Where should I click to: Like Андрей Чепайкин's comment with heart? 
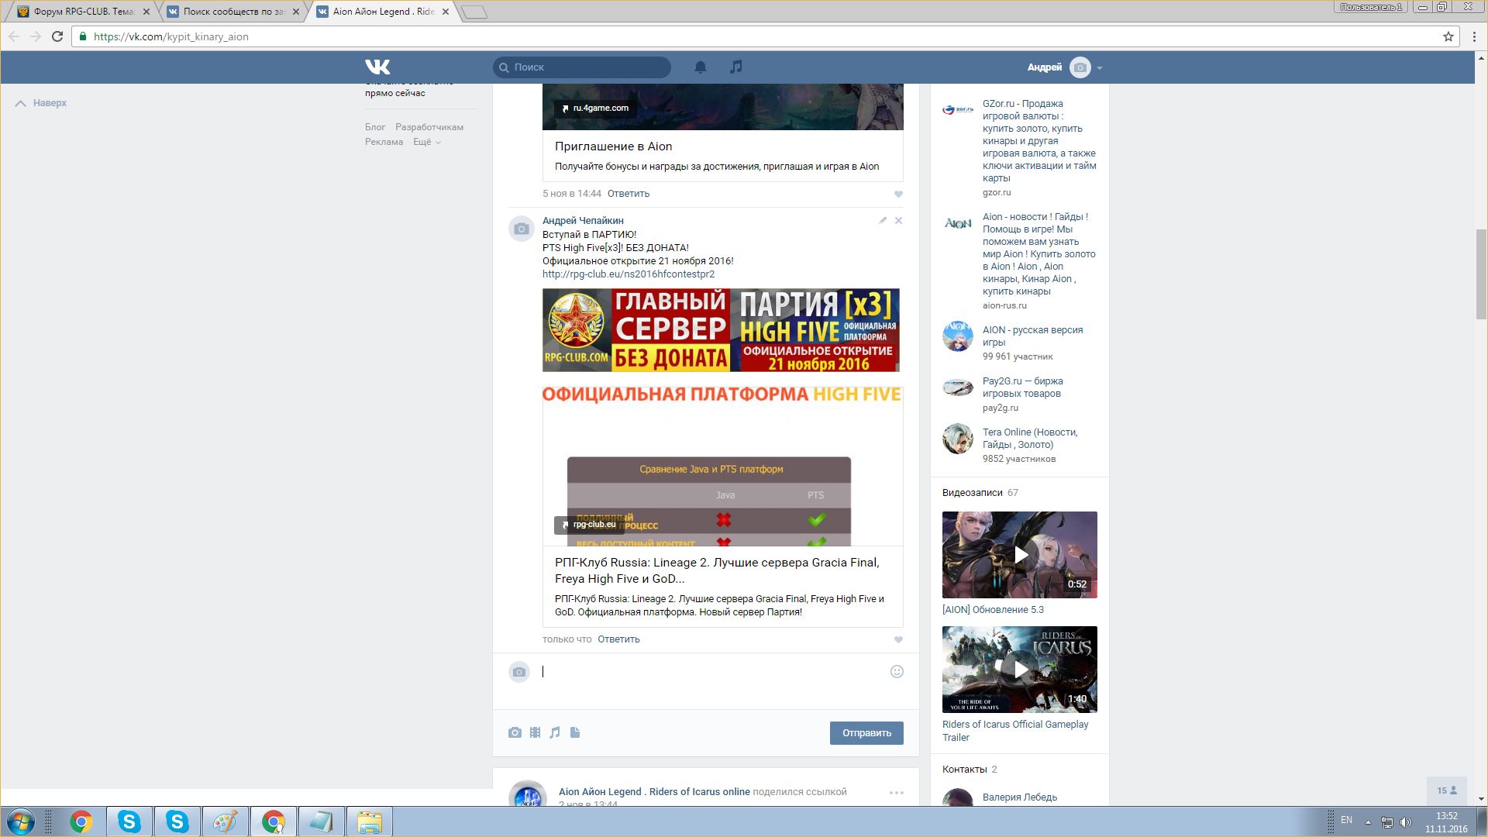(898, 640)
